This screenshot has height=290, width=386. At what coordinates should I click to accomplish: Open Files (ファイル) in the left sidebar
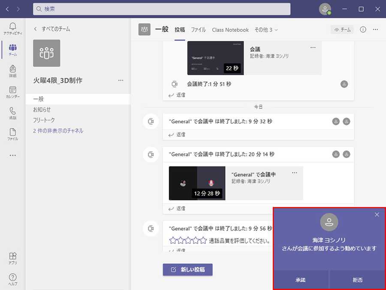click(x=12, y=134)
